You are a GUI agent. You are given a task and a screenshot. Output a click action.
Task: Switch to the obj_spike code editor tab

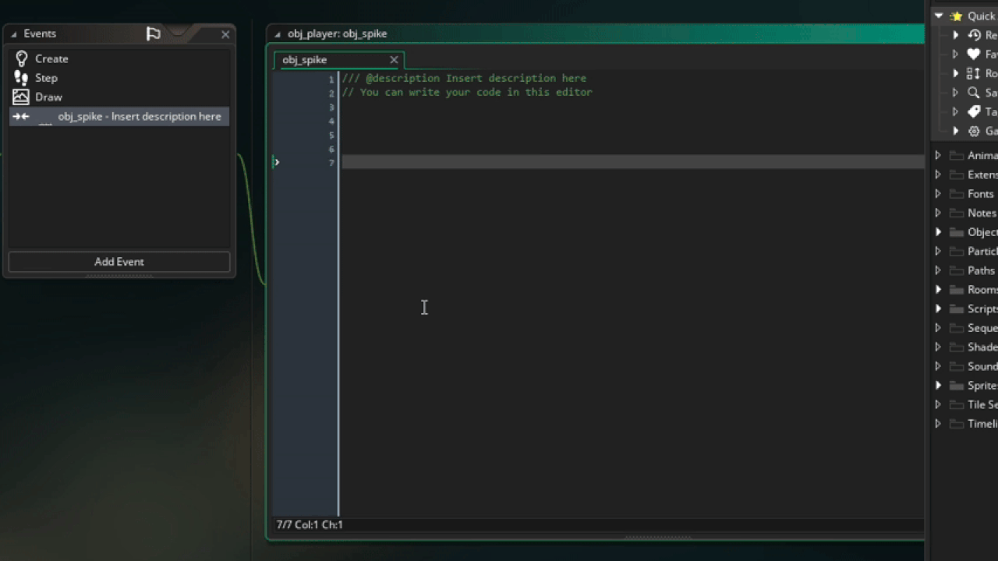point(304,60)
